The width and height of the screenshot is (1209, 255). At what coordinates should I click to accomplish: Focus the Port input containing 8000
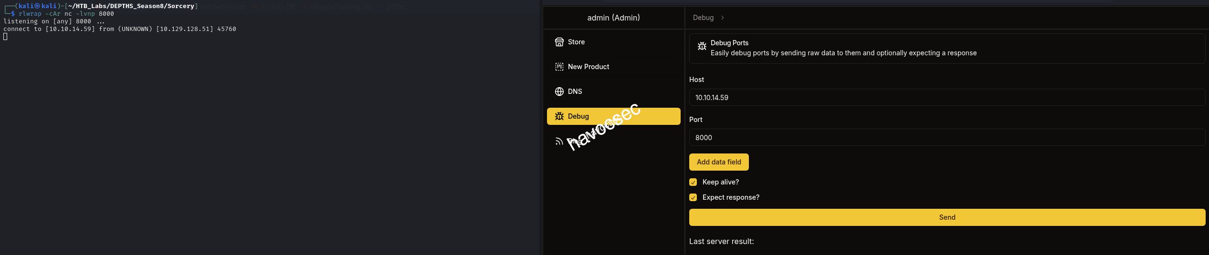coord(947,138)
